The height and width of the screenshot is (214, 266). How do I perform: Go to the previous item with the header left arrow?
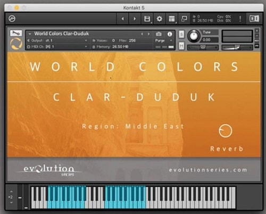point(122,19)
